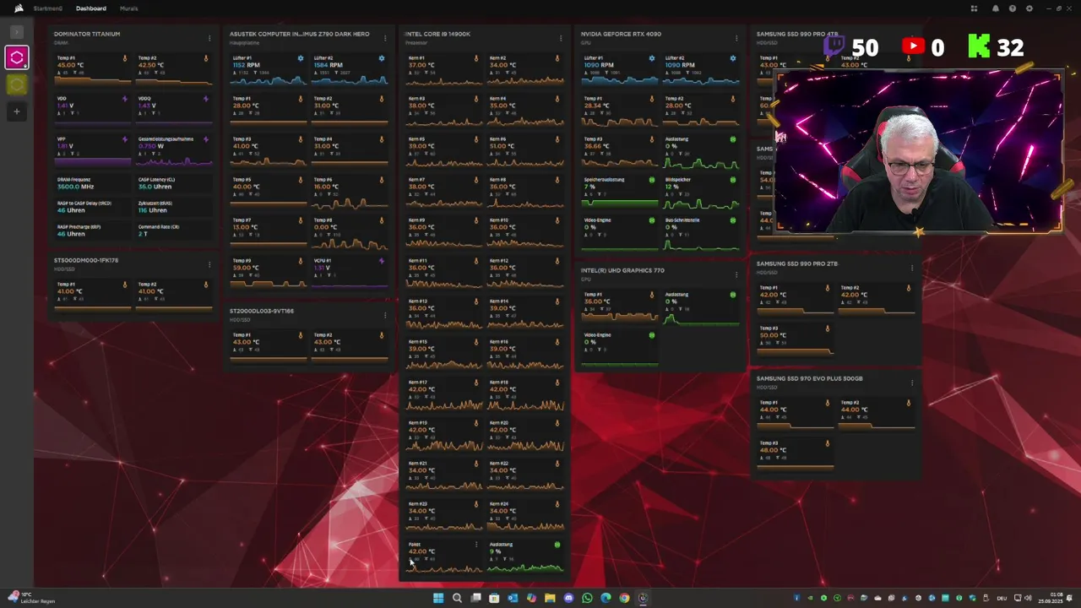Open Google Chrome from the taskbar
1081x608 pixels.
click(x=624, y=598)
